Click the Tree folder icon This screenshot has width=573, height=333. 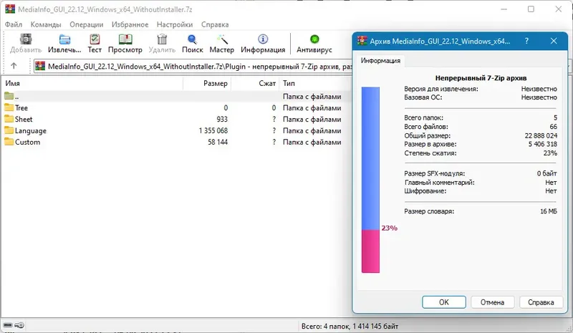tap(9, 107)
